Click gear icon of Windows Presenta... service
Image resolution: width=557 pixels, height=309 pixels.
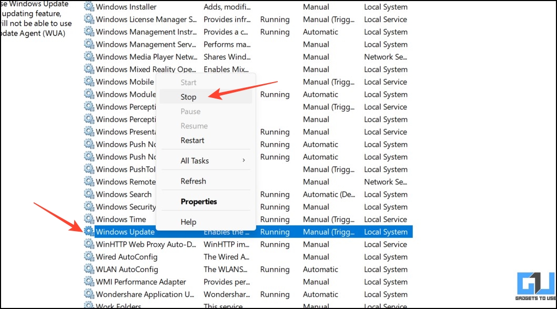[89, 131]
